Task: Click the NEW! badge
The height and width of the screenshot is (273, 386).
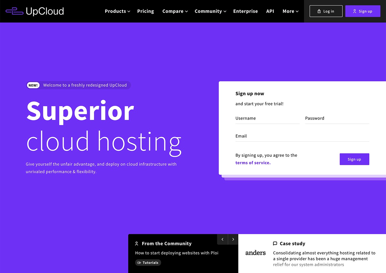Action: pos(33,85)
